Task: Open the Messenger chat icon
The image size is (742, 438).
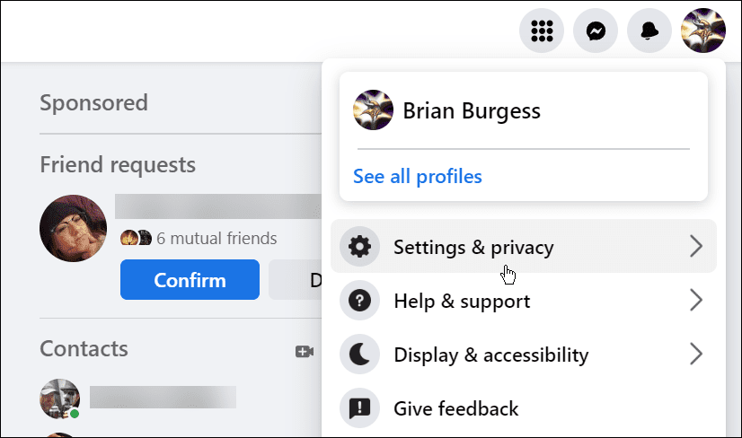Action: (x=596, y=31)
